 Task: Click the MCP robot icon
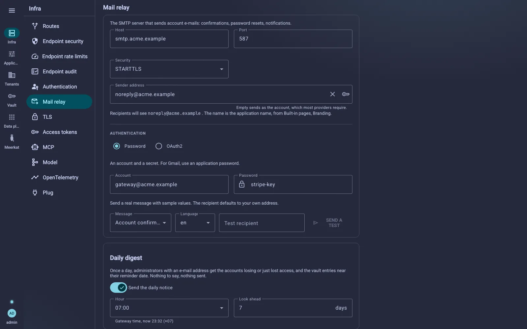coord(35,147)
